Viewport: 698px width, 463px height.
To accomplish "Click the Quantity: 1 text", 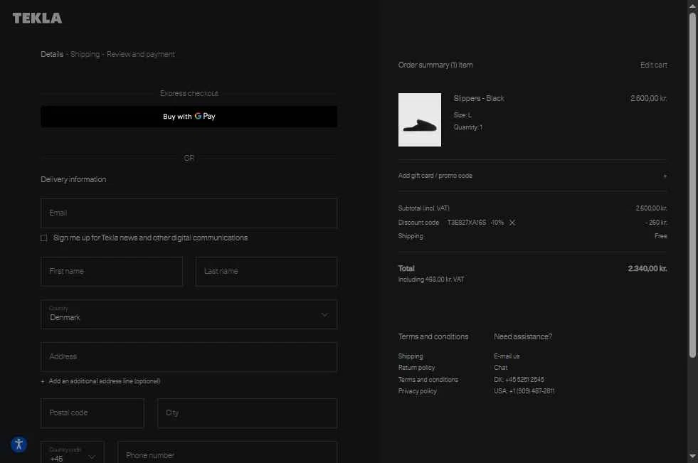I will (x=468, y=127).
